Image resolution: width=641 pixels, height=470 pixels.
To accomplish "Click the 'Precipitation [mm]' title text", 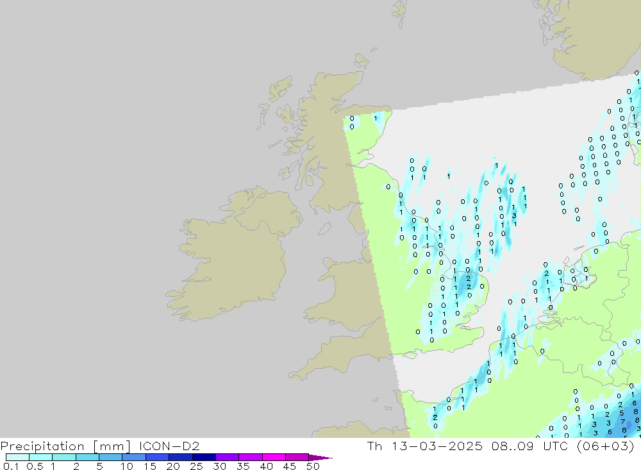I will point(65,446).
